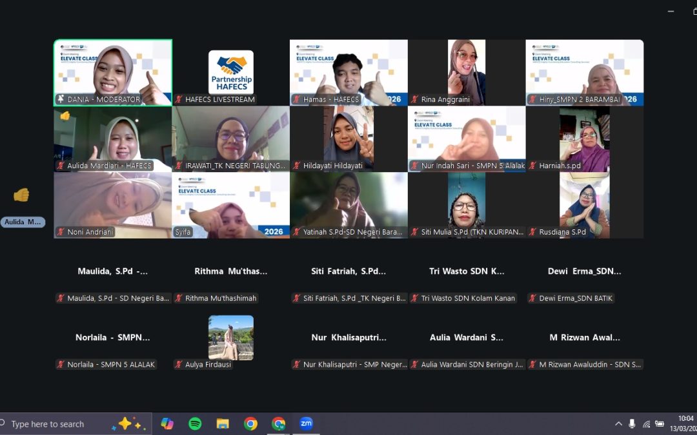This screenshot has height=435, width=697.
Task: Launch Spotify from the taskbar
Action: point(195,424)
